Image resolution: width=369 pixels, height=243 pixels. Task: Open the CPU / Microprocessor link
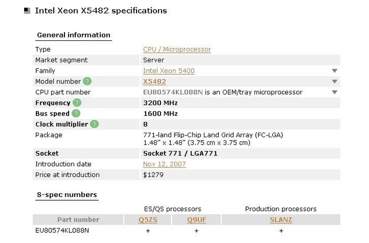pos(177,49)
